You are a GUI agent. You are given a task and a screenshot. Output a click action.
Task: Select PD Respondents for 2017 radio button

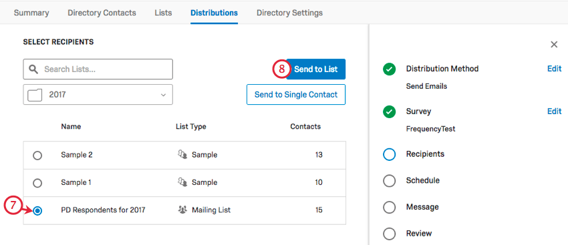point(37,211)
